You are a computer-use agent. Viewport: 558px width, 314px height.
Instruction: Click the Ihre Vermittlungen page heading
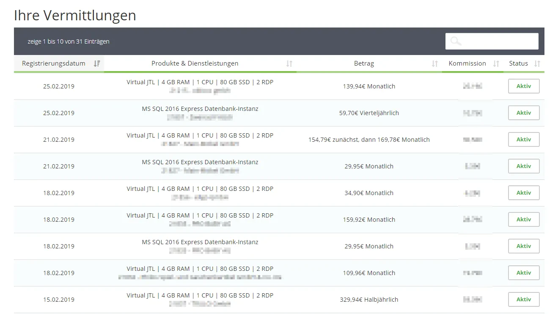[x=75, y=15]
